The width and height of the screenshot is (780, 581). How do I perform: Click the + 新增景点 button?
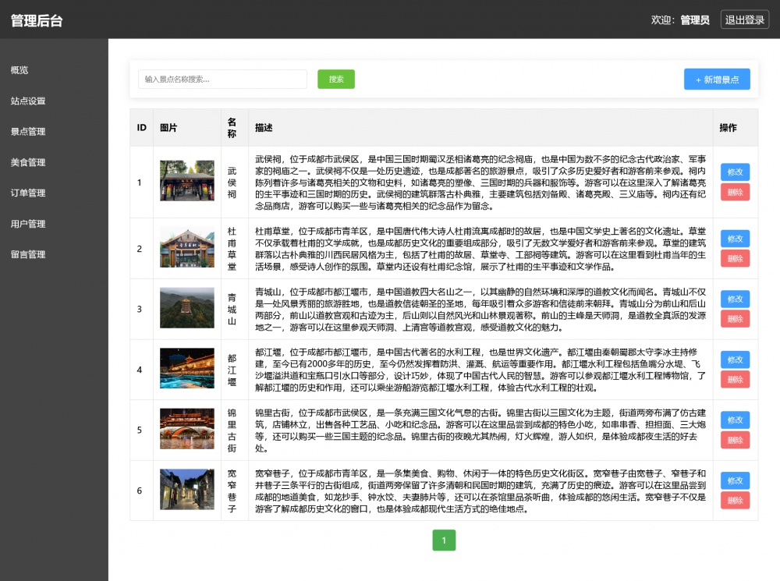coord(717,80)
